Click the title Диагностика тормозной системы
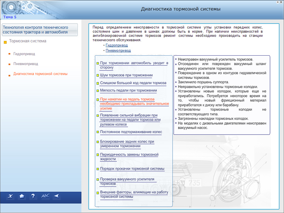Screen dimensions: 284x213 [x=181, y=9]
